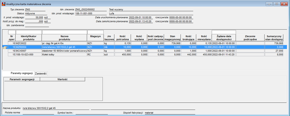The width and height of the screenshot is (290, 116).
Task: Click filter field above Żądana data dostępności
Action: click(224, 32)
